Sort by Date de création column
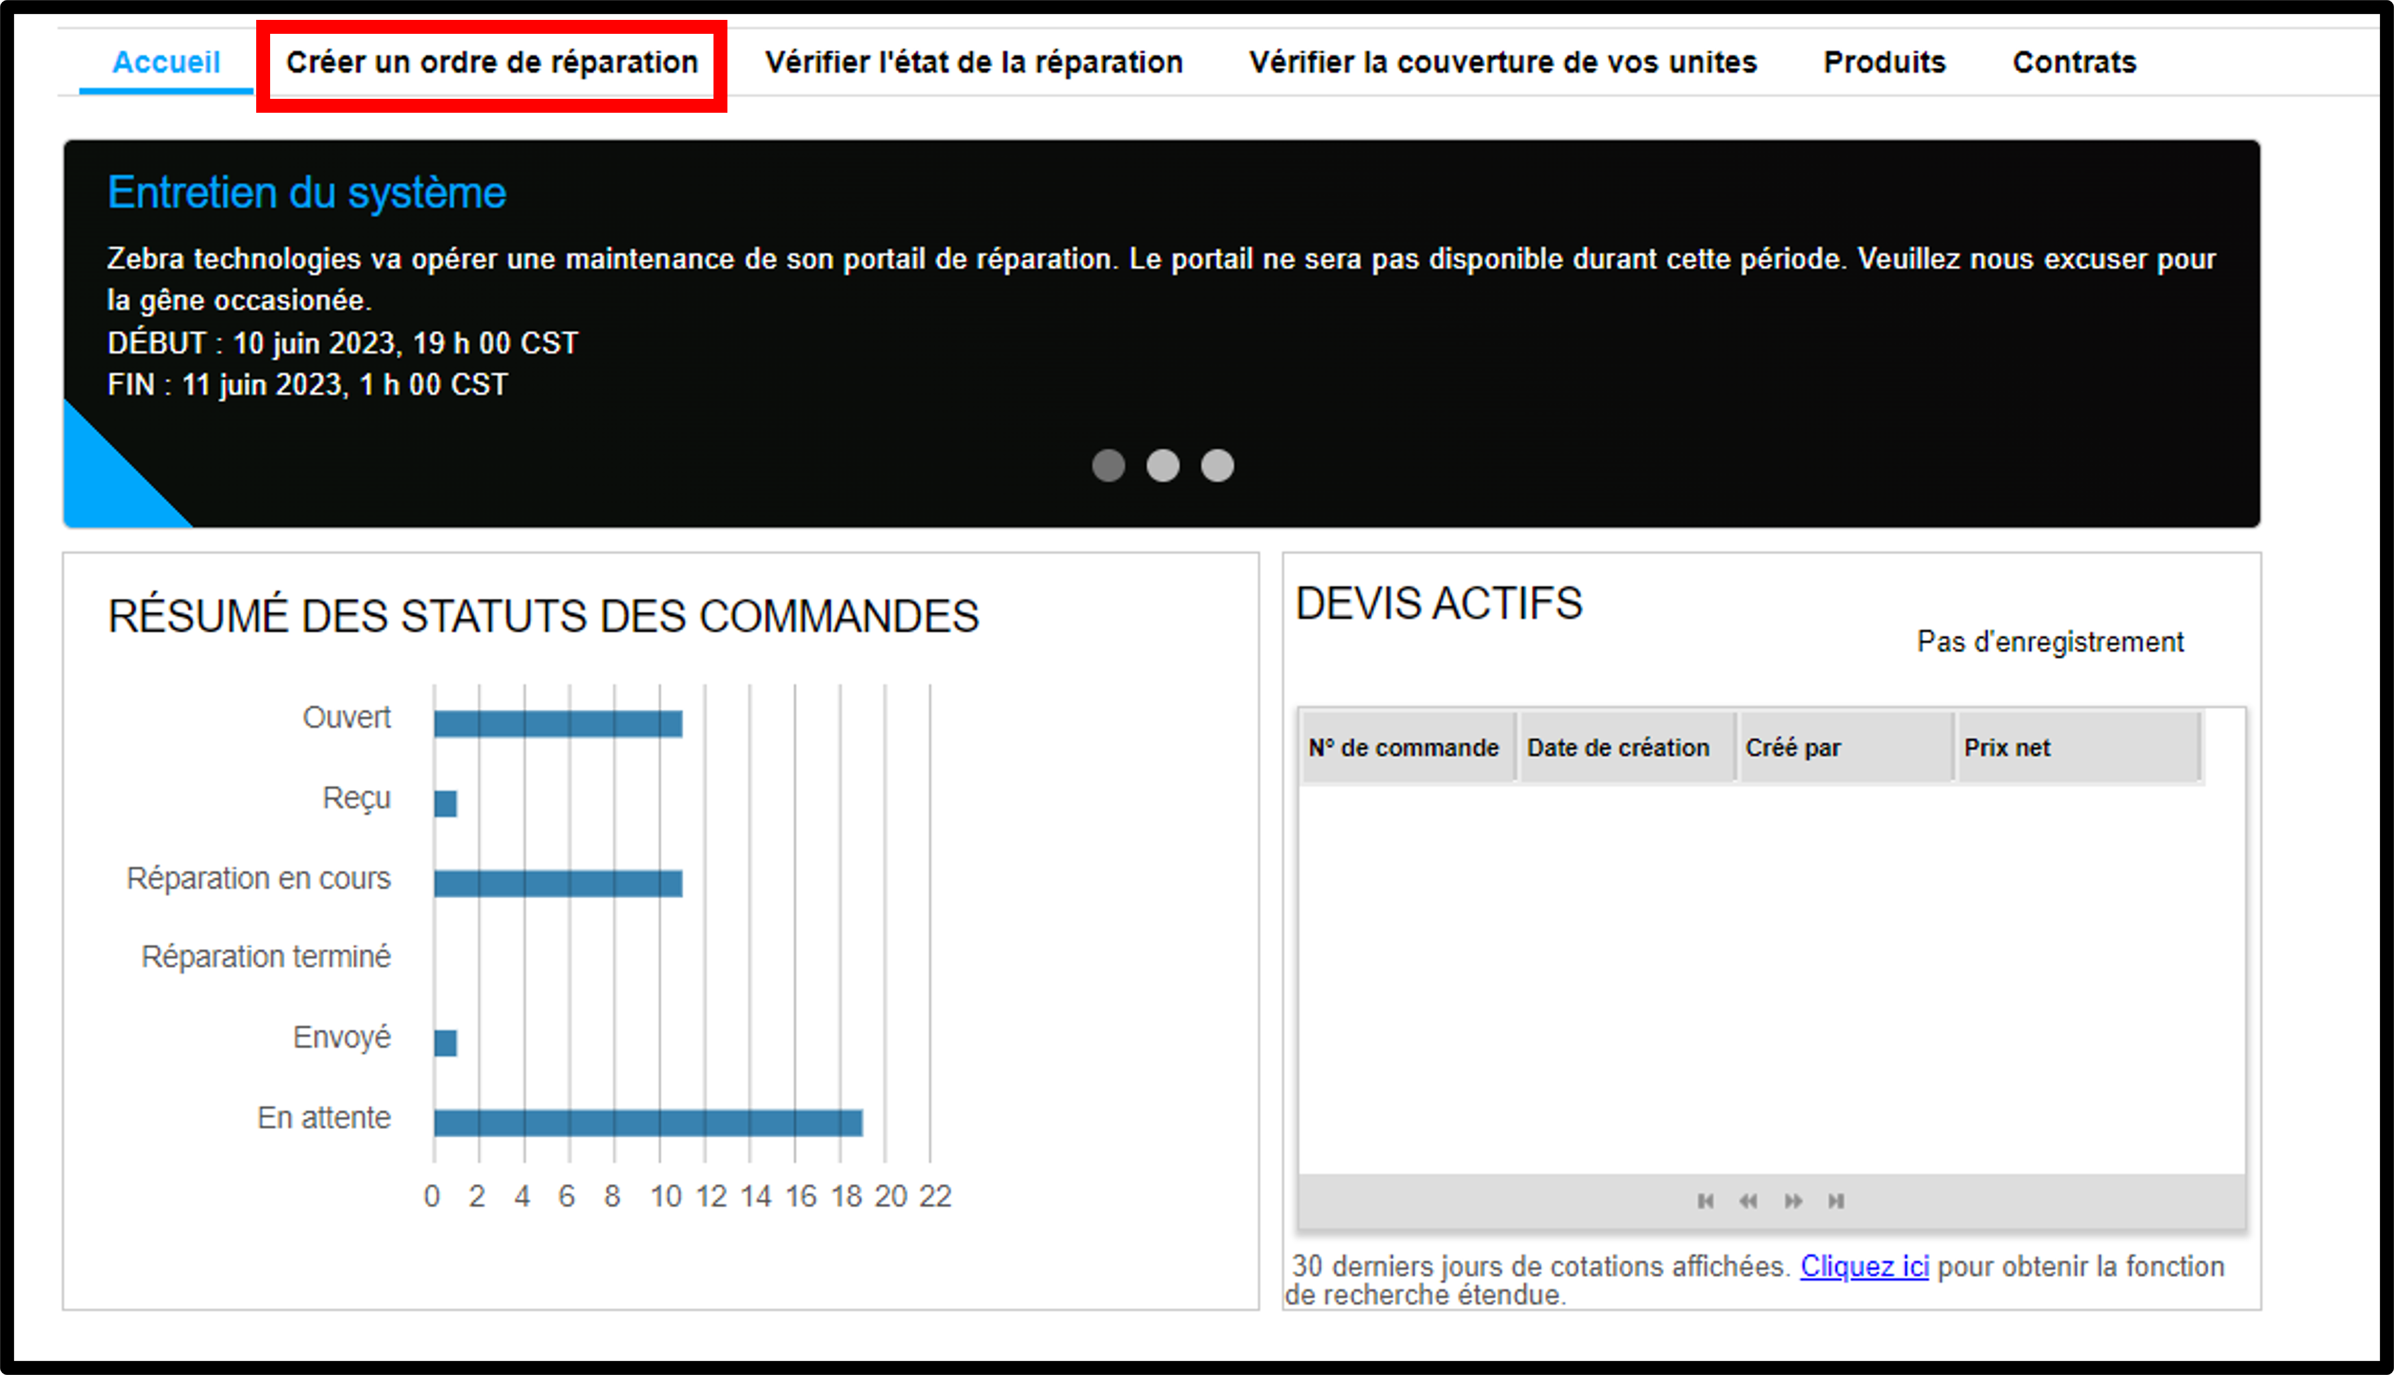Screen dimensions: 2394x1375 click(x=1627, y=747)
